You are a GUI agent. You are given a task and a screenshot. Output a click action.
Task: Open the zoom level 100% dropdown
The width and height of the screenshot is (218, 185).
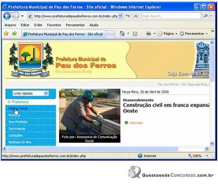(x=207, y=156)
